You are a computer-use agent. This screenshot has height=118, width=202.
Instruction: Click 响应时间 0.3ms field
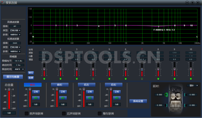click(x=18, y=65)
